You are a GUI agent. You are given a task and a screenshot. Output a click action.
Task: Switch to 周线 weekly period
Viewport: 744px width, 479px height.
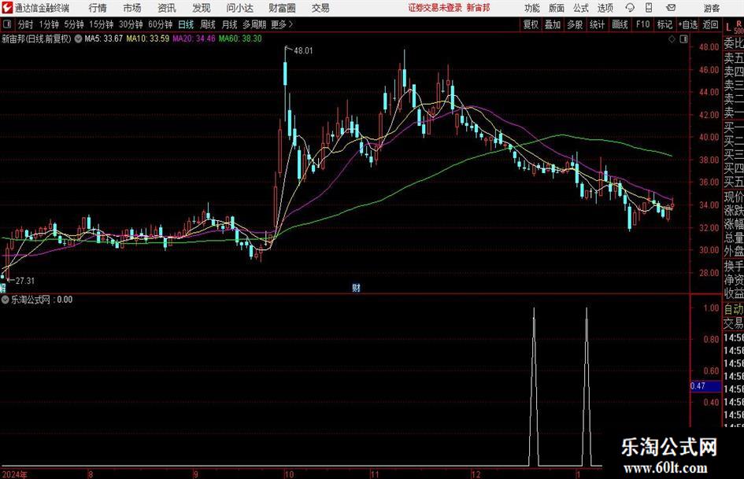pyautogui.click(x=208, y=24)
